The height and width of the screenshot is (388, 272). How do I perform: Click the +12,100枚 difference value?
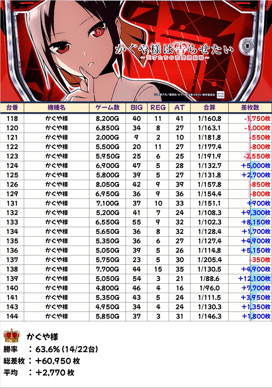(x=254, y=278)
